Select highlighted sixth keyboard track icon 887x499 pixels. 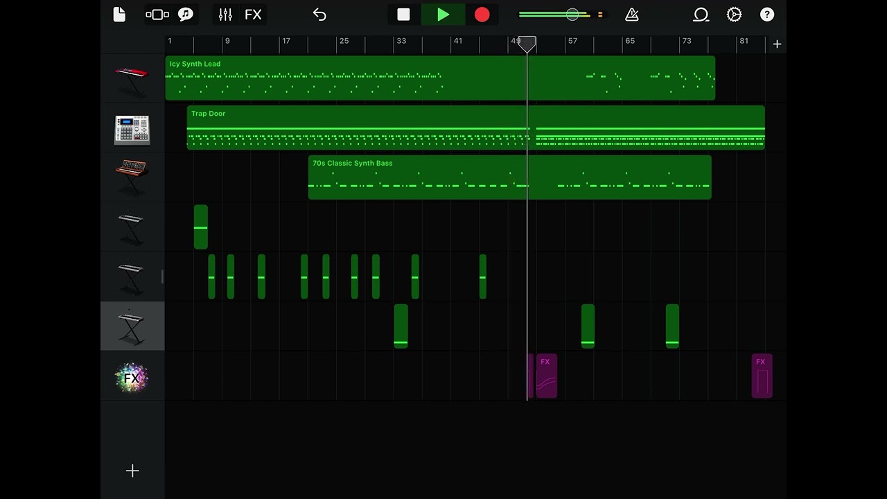(132, 327)
